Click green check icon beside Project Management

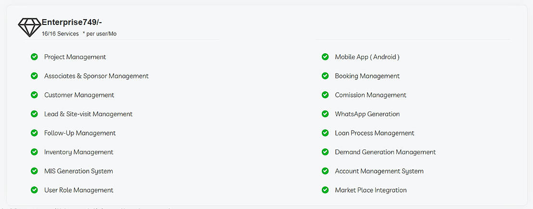pyautogui.click(x=34, y=57)
